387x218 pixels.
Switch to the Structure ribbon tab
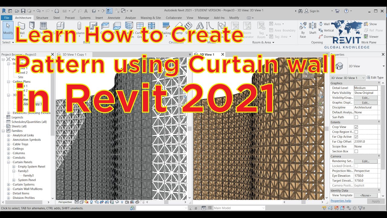[42, 18]
